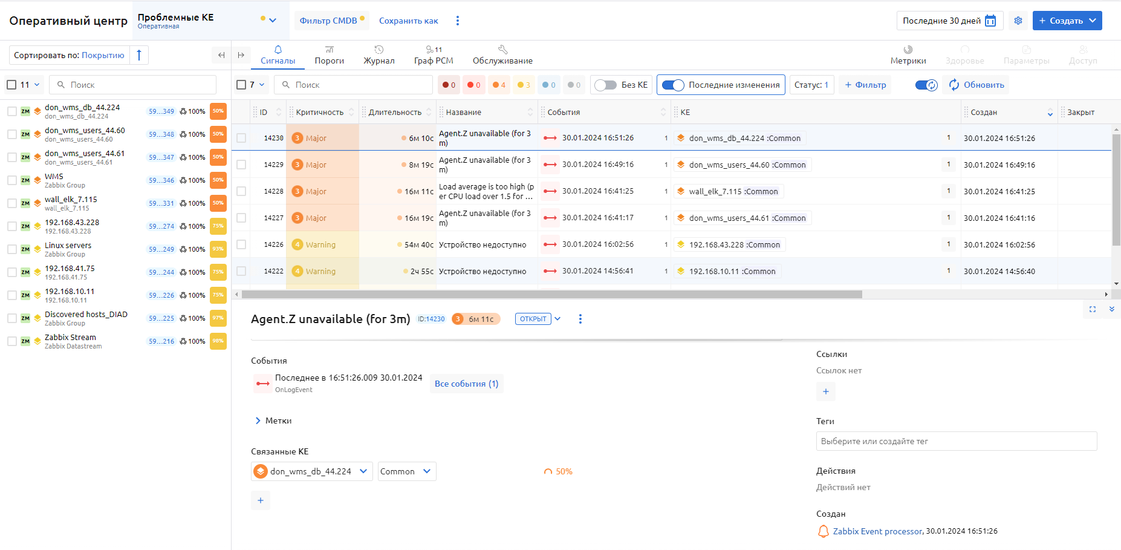Screen dimensions: 1121x550
Task: Check the box for signal 14229
Action: pos(241,165)
